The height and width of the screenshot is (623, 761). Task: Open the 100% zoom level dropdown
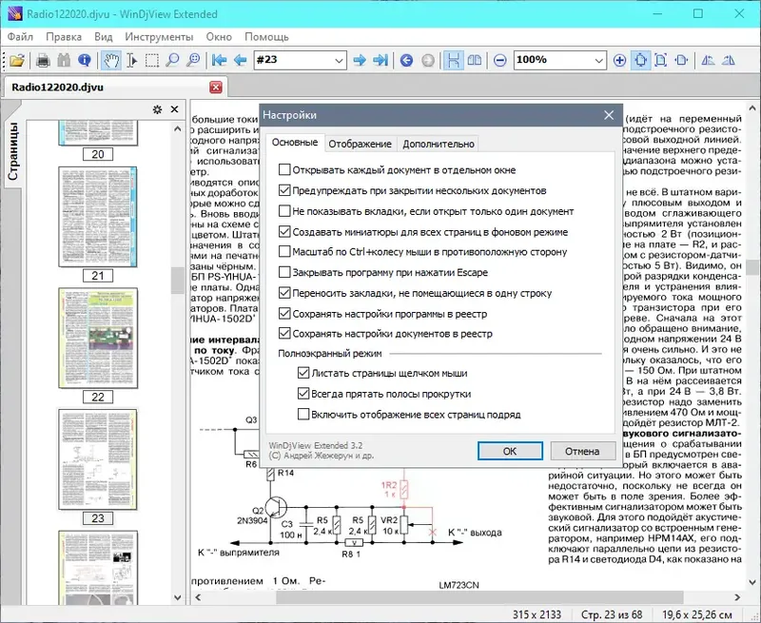coord(598,60)
